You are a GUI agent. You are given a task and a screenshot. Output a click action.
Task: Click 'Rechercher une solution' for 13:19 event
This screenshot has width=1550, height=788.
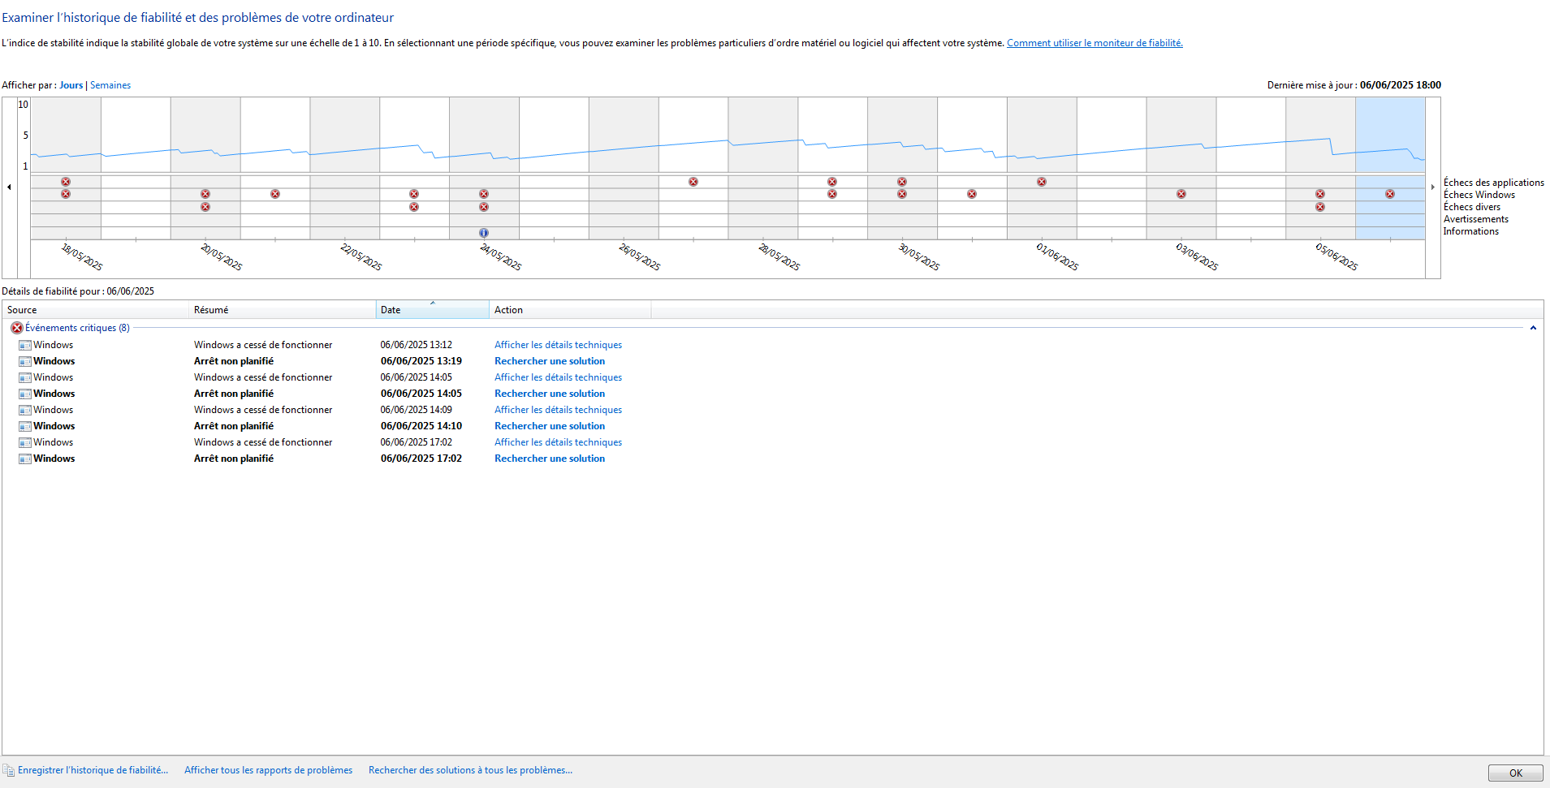pos(550,361)
